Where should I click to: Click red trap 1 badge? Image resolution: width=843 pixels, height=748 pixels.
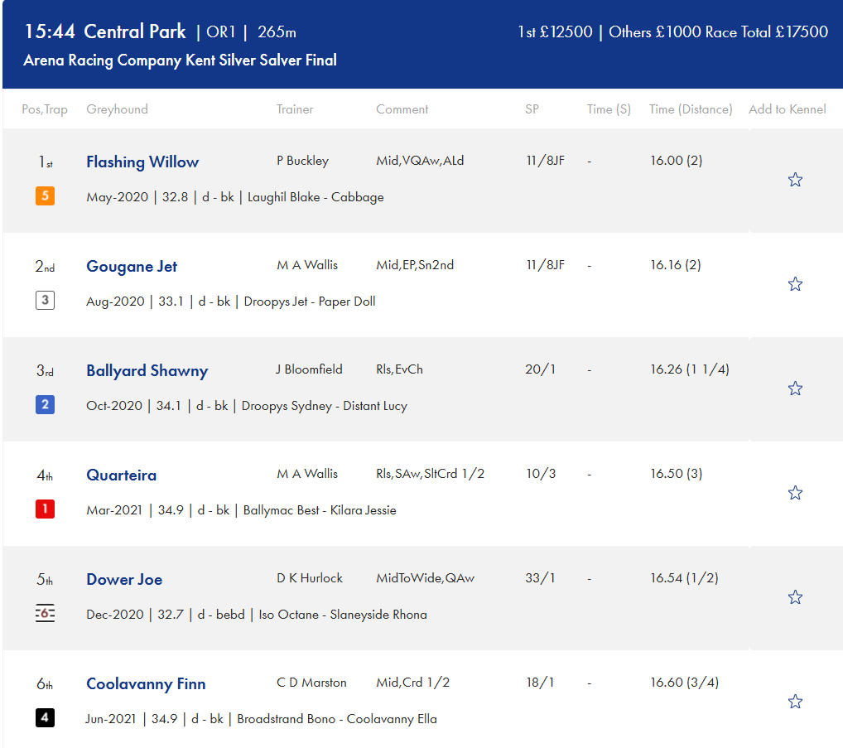[x=45, y=509]
